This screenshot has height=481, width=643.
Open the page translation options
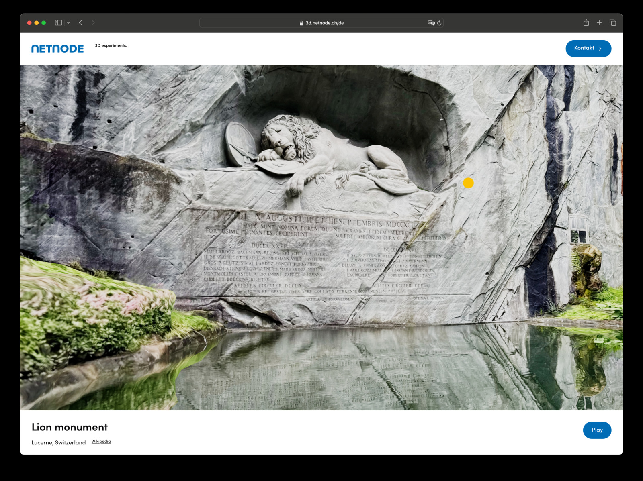coord(431,23)
